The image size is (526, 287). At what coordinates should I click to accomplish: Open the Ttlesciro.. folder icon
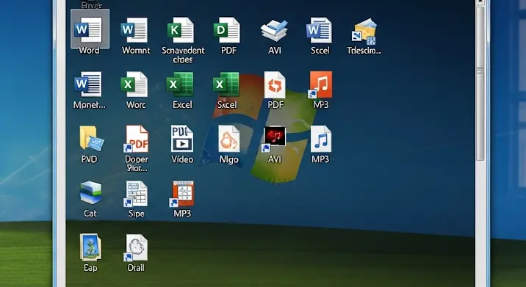[364, 31]
